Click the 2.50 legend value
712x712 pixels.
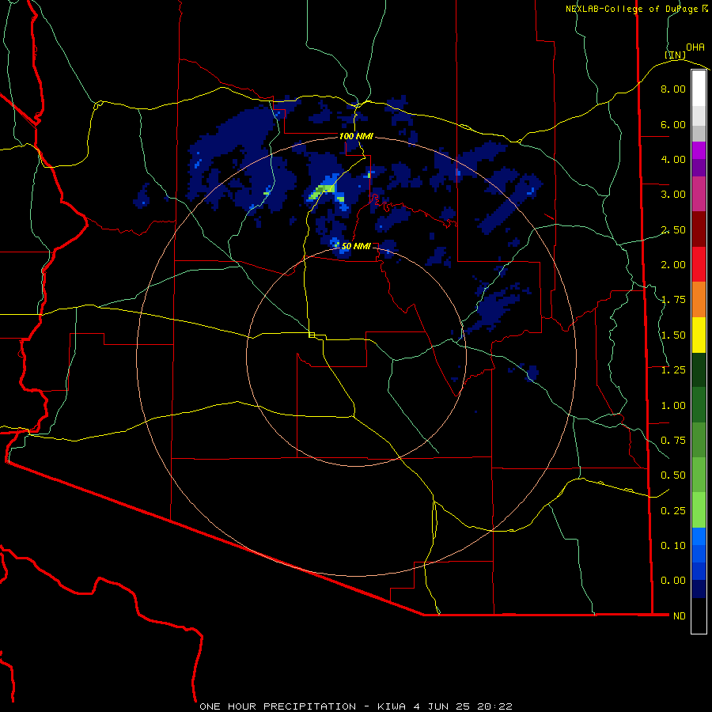coord(673,229)
